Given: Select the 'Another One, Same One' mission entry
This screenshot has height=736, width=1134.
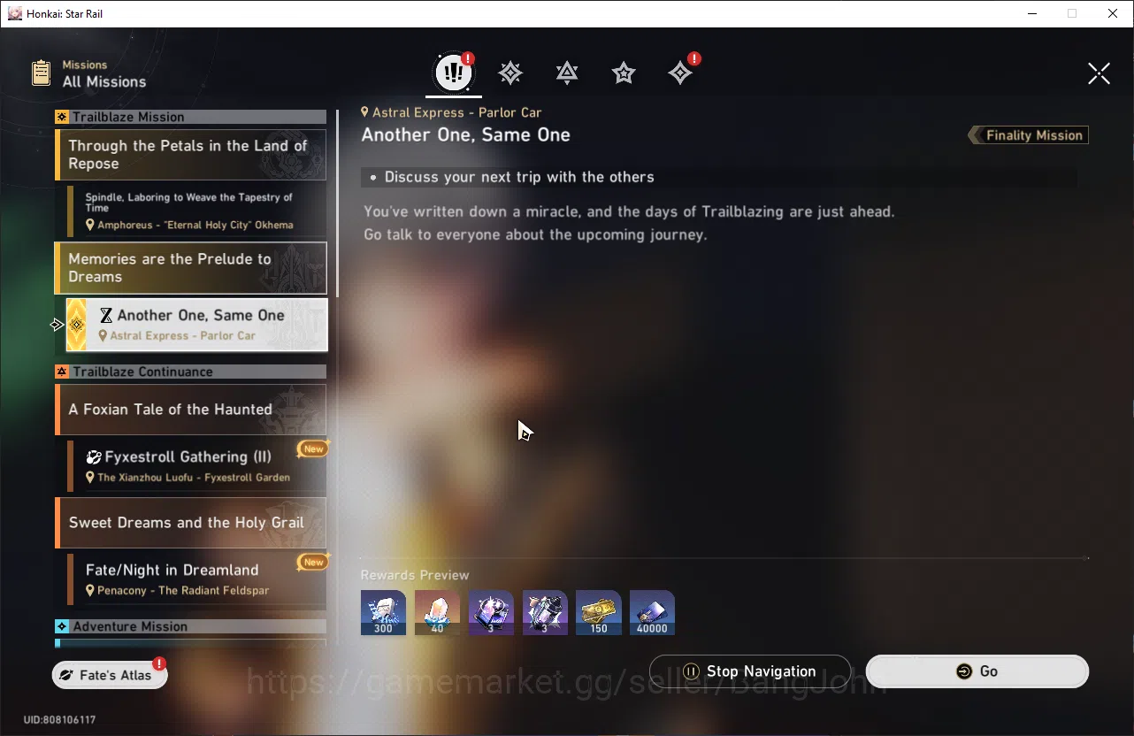Looking at the screenshot, I should click(196, 325).
